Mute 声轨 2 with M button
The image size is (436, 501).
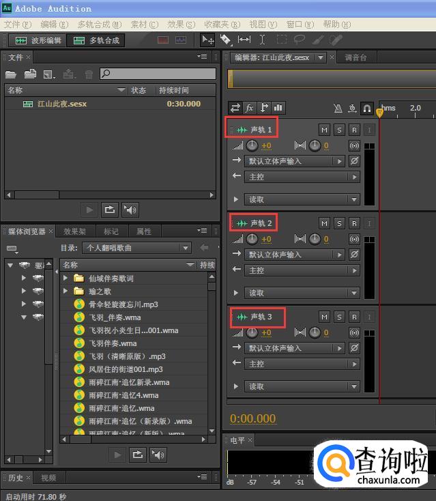coord(324,223)
